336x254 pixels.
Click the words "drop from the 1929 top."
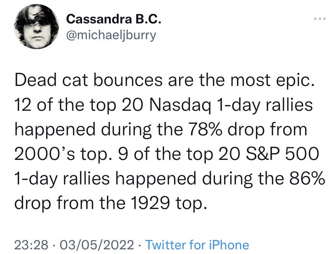pyautogui.click(x=111, y=204)
